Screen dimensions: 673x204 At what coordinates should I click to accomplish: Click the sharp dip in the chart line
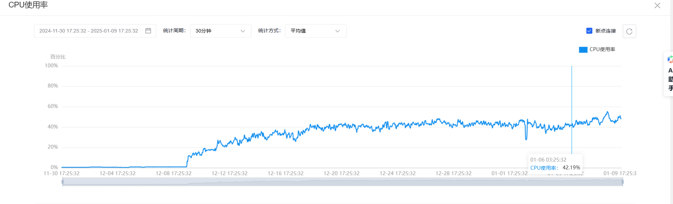point(526,139)
